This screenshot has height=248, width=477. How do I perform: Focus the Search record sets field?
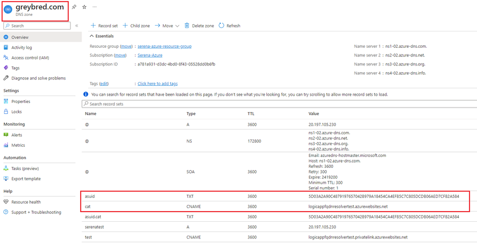[279, 104]
